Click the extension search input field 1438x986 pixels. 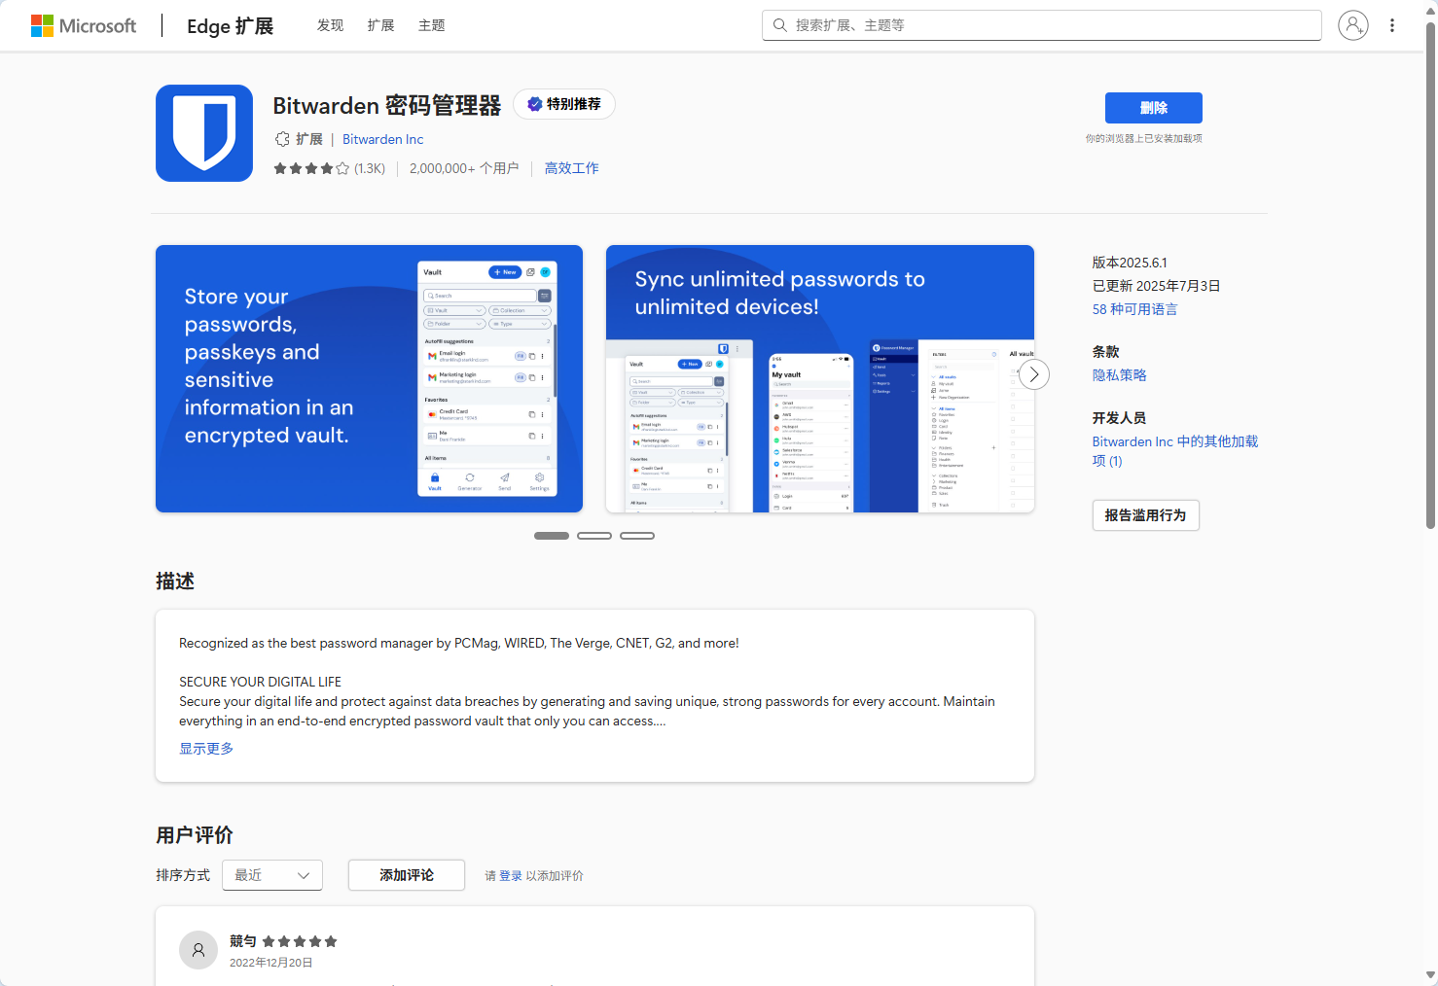1051,25
